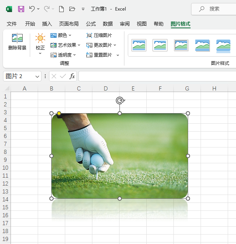This screenshot has width=236, height=244.
Task: Open the name box dropdown arrow
Action: (37, 77)
